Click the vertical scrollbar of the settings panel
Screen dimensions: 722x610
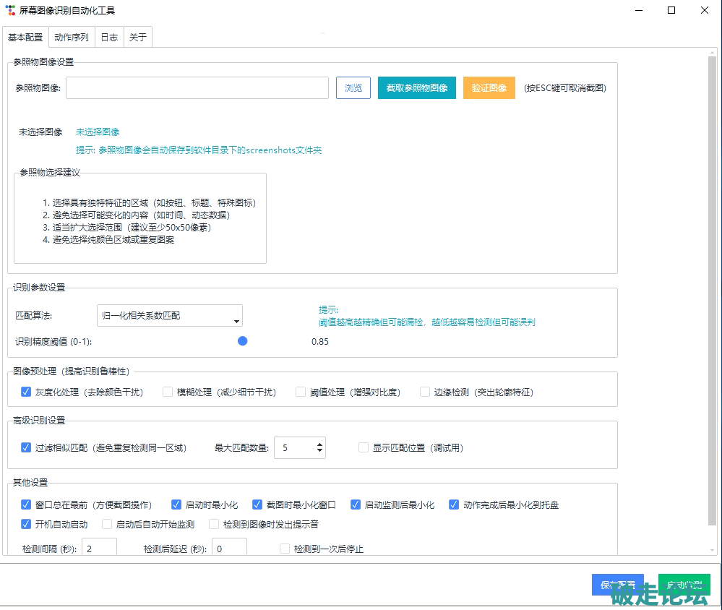click(712, 289)
